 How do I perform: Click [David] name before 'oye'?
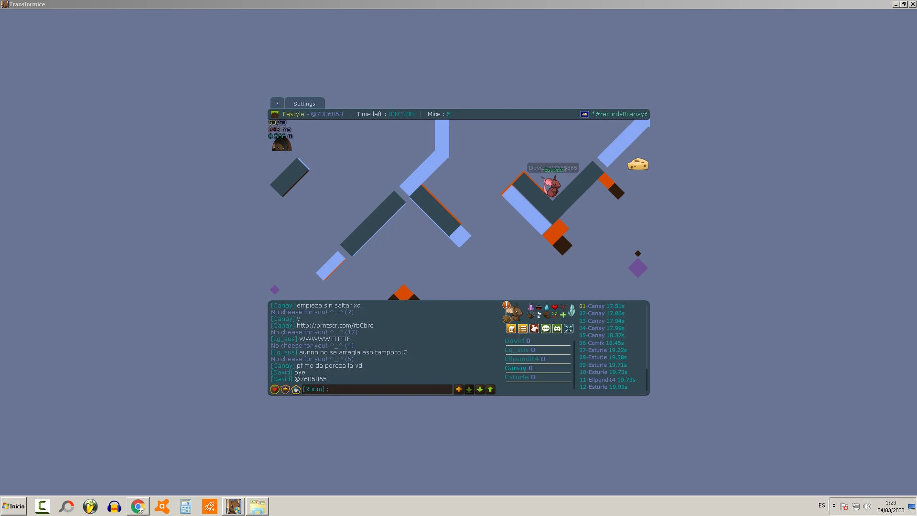[x=281, y=372]
